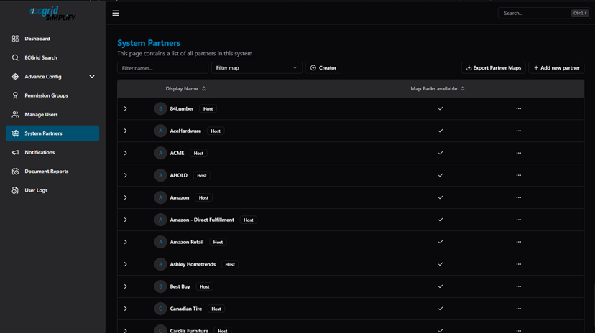Image resolution: width=595 pixels, height=333 pixels.
Task: Open the Dashboard menu item
Action: pyautogui.click(x=52, y=39)
